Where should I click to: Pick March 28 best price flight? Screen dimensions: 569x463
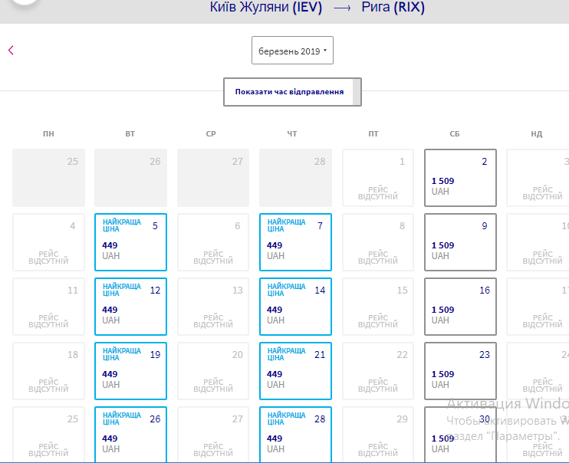[295, 434]
